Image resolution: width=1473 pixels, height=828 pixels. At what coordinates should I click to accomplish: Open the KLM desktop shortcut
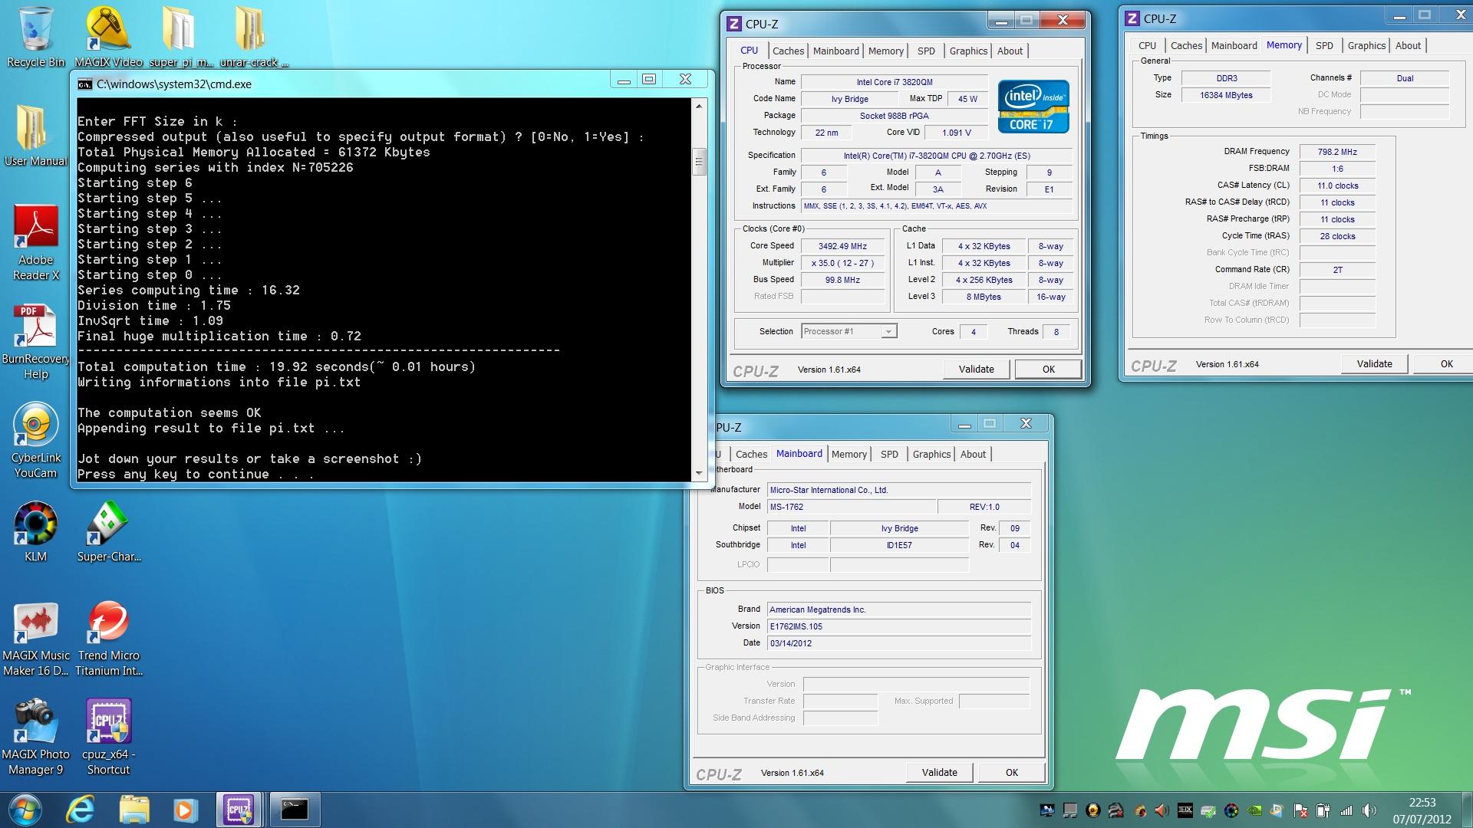[x=35, y=531]
